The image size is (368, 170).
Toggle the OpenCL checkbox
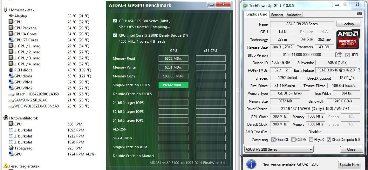[273, 140]
